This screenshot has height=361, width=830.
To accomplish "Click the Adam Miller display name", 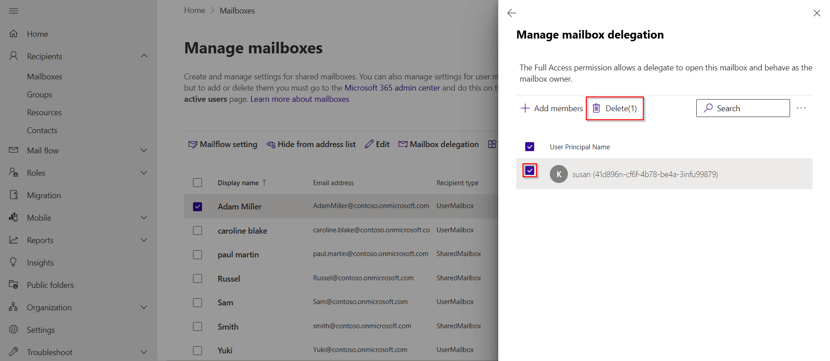I will click(240, 207).
